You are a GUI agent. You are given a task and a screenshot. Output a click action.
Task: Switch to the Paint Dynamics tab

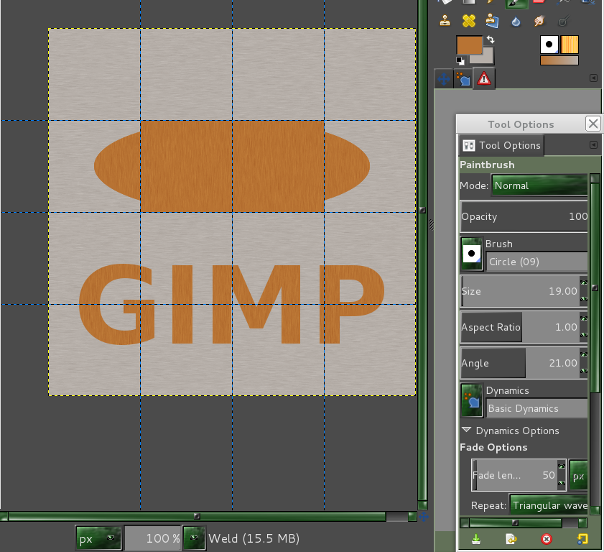click(463, 79)
